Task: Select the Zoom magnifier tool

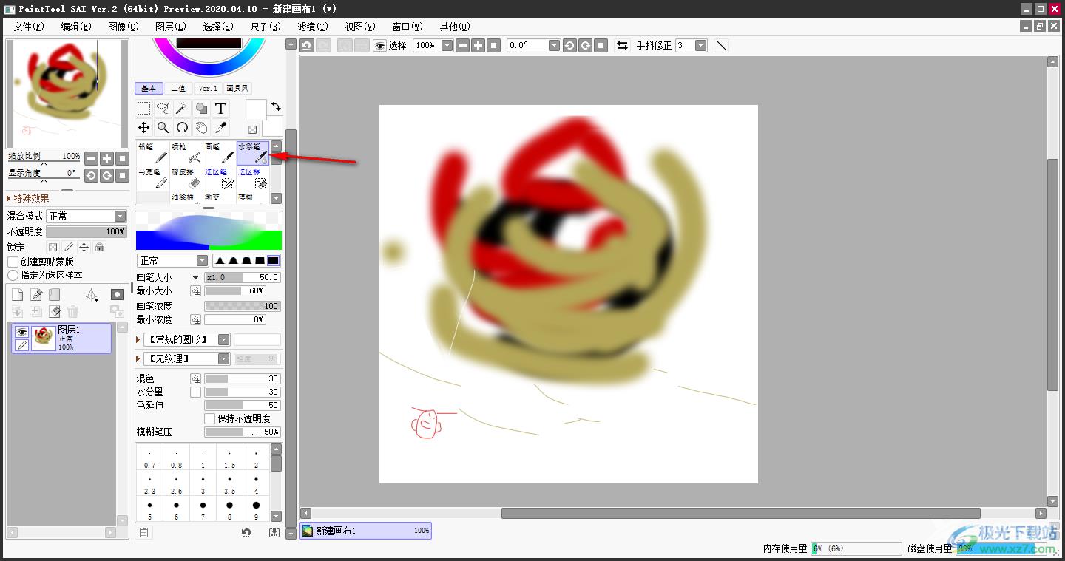Action: (163, 128)
